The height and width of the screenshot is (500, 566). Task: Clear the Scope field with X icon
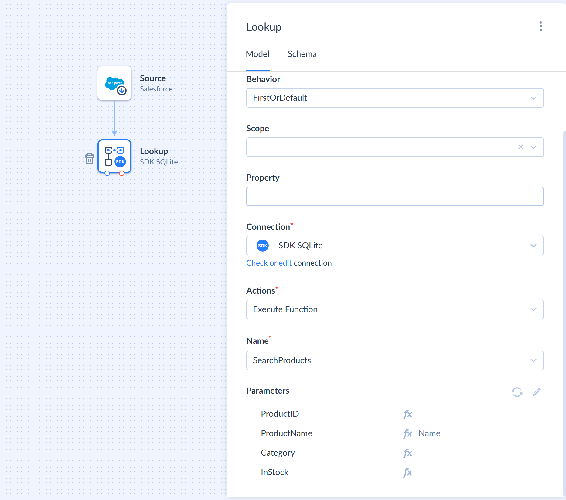coord(521,147)
